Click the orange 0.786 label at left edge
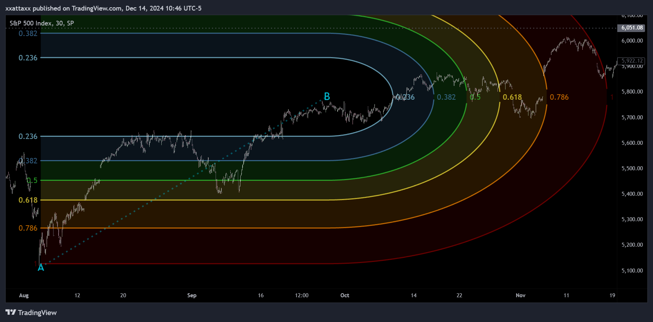The image size is (653, 322). point(28,228)
